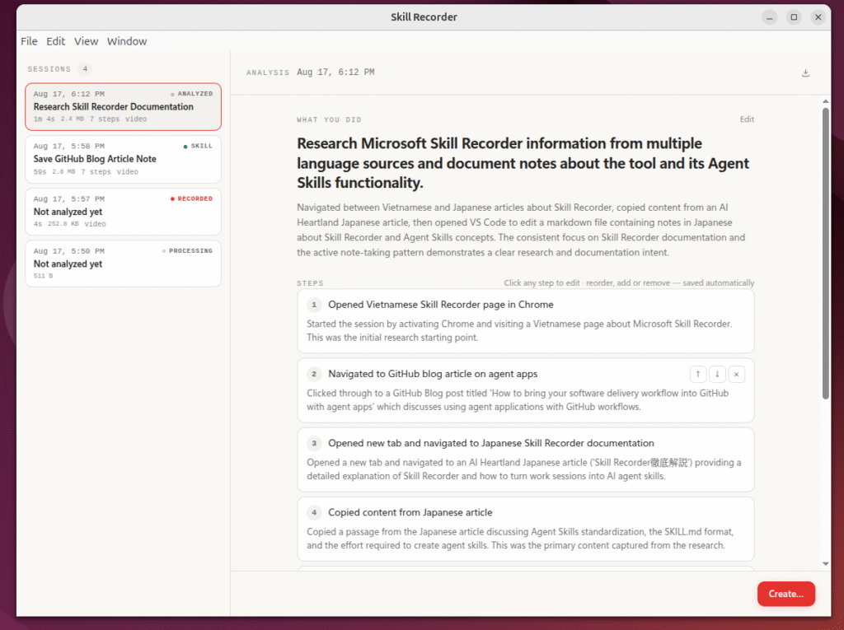Minimize the Skill Recorder window
This screenshot has width=844, height=630.
click(x=770, y=17)
